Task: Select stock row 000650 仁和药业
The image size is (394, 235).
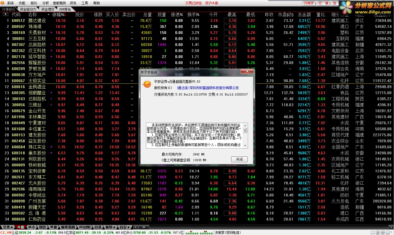Action: (x=197, y=219)
